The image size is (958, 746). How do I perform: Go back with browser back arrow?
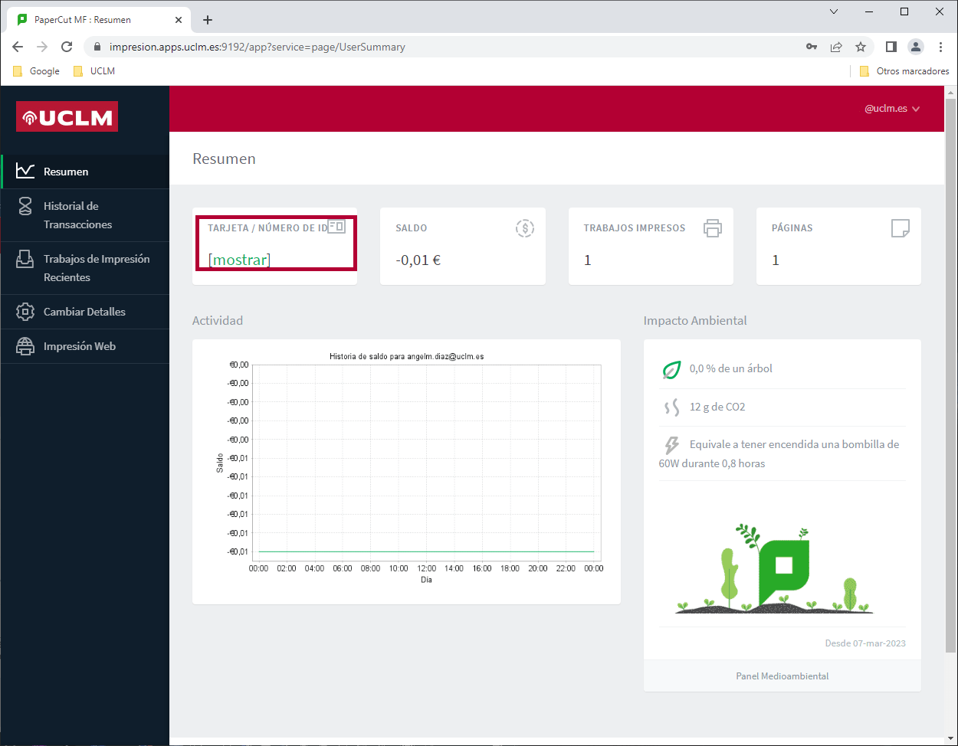[18, 47]
